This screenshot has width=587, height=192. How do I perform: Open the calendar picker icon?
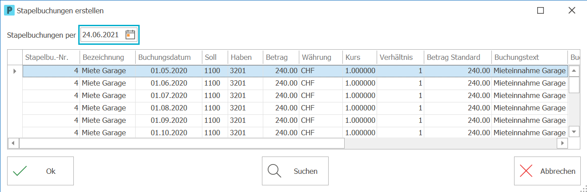pos(130,35)
